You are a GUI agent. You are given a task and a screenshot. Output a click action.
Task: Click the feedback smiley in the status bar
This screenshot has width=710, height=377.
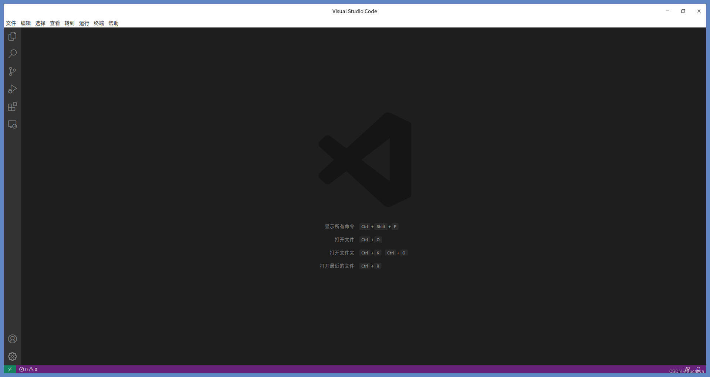[688, 369]
